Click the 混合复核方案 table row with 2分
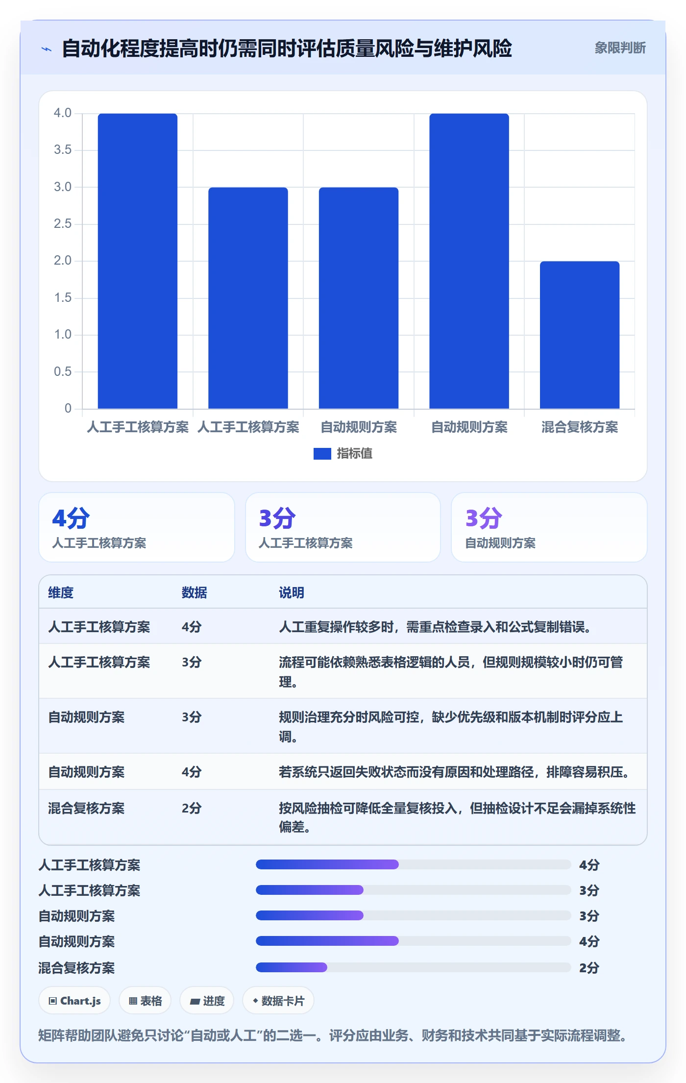The height and width of the screenshot is (1083, 686). (x=343, y=817)
